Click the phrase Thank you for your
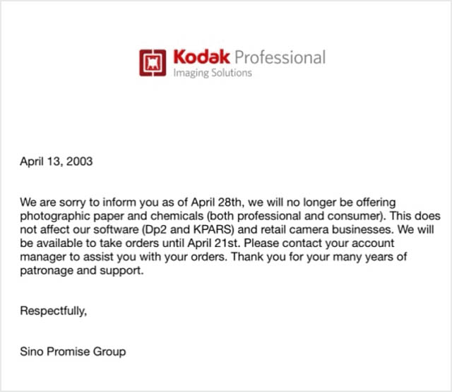452x392 pixels. click(280, 257)
